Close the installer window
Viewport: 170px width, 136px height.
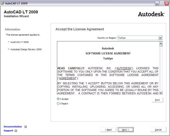pyautogui.click(x=167, y=3)
